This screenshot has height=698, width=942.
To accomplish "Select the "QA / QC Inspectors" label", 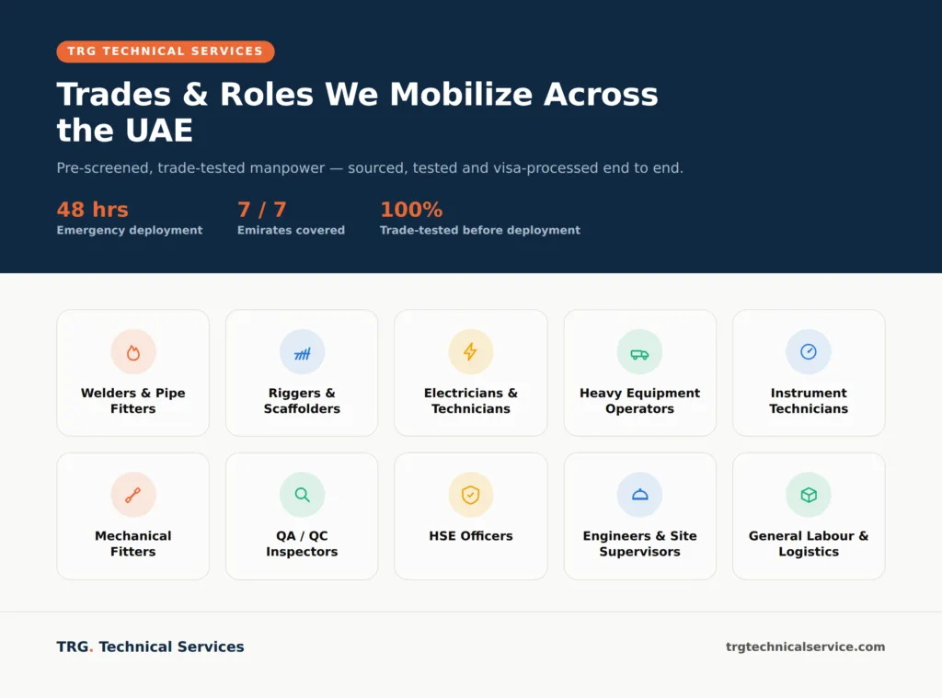I will point(302,544).
